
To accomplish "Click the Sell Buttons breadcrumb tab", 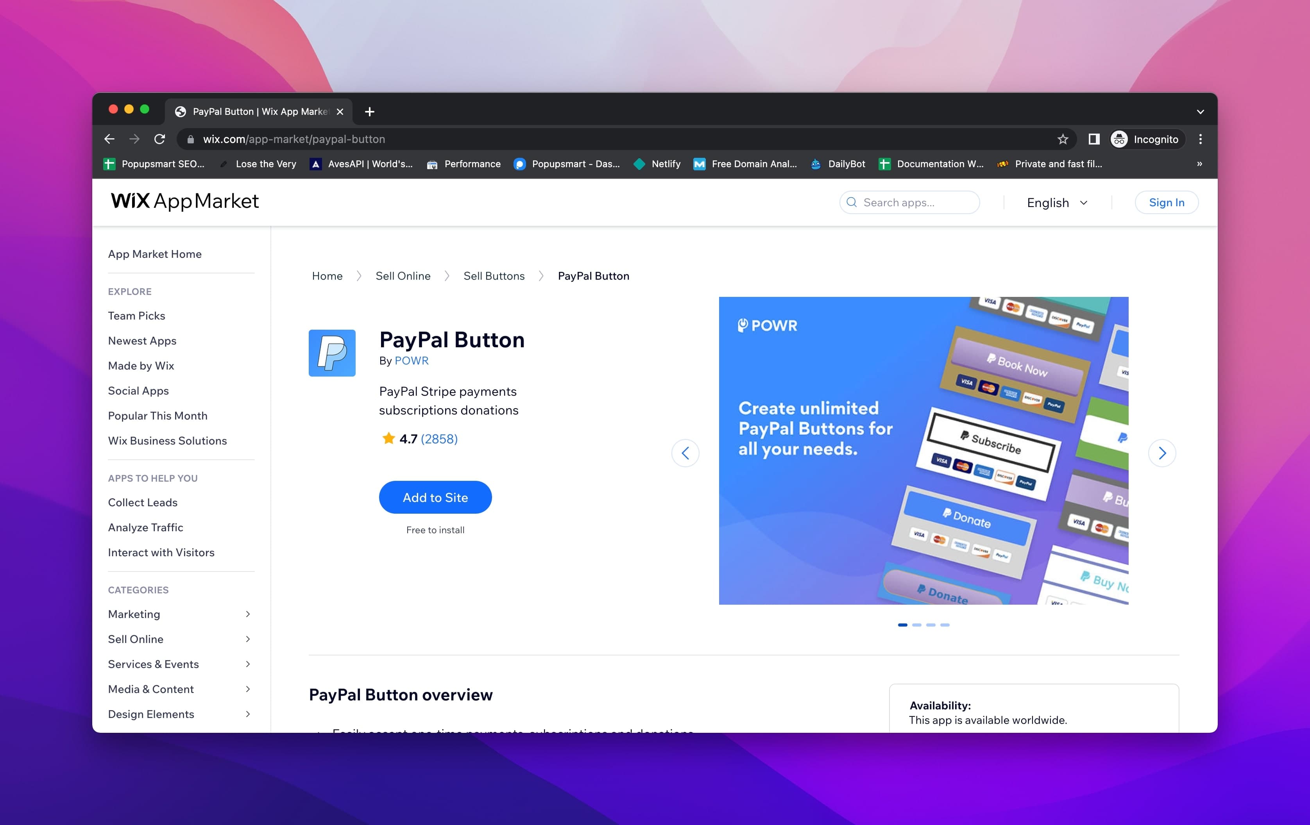I will click(493, 276).
